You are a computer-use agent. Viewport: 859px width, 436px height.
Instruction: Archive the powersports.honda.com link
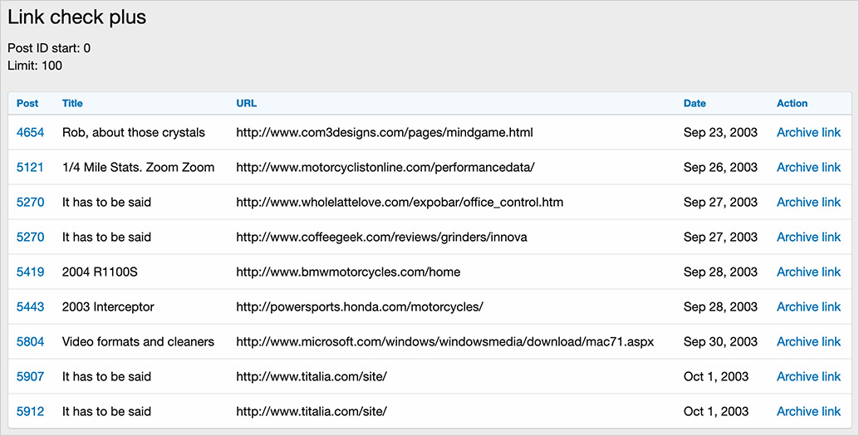[808, 307]
